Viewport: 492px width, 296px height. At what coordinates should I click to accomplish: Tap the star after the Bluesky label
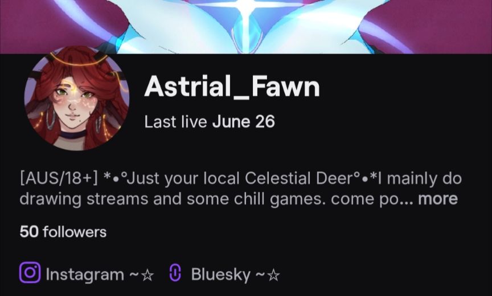(x=273, y=276)
